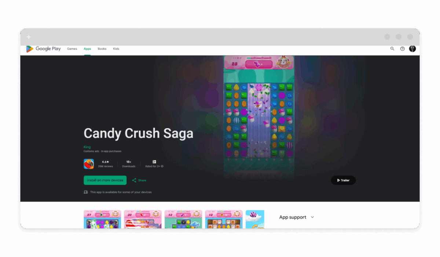This screenshot has height=257, width=440.
Task: View the 4.6 star rating reviews
Action: (105, 164)
